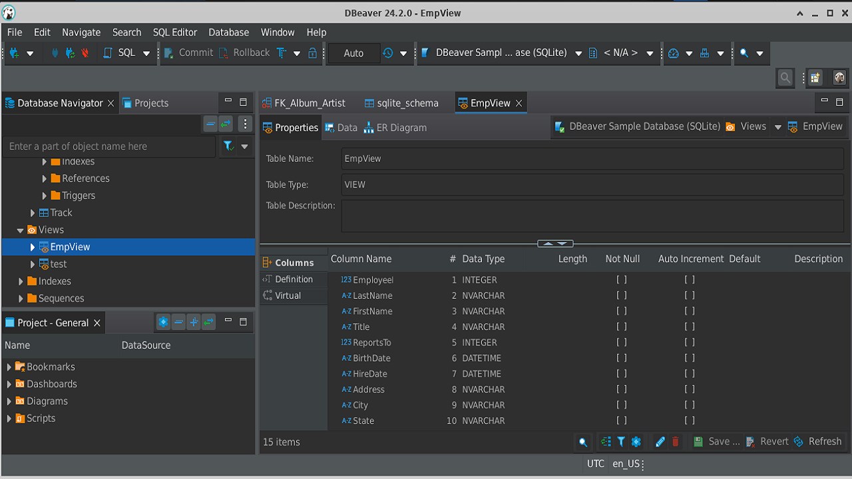Screen dimensions: 852x479
Task: Toggle Not Null checkbox for LastName column
Action: point(622,295)
